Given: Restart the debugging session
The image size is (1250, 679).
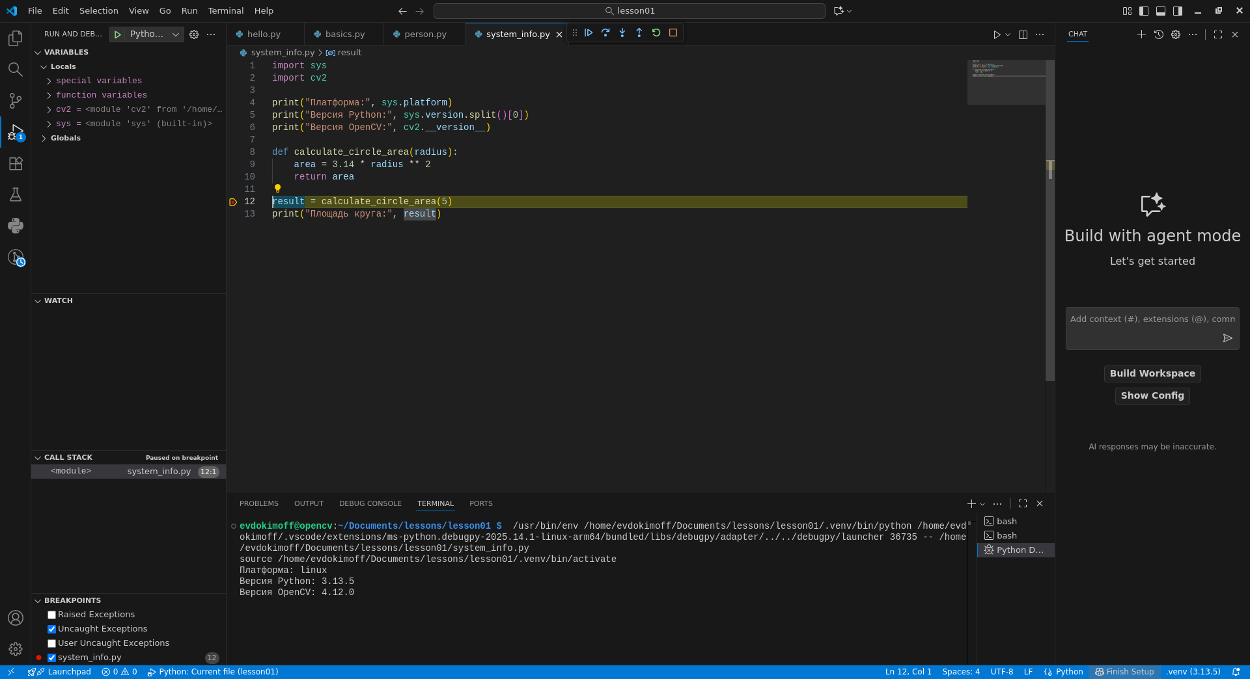Looking at the screenshot, I should tap(656, 33).
